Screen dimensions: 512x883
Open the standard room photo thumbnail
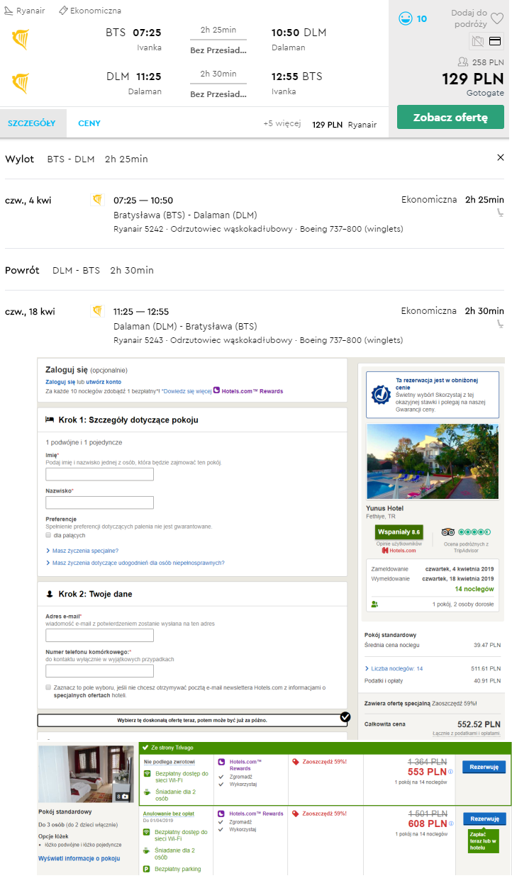pos(86,774)
